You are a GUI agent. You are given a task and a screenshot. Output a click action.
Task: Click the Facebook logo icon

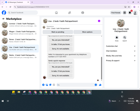(4, 13)
